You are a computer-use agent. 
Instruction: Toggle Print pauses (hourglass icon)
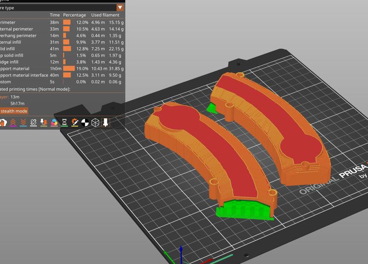pyautogui.click(x=64, y=122)
